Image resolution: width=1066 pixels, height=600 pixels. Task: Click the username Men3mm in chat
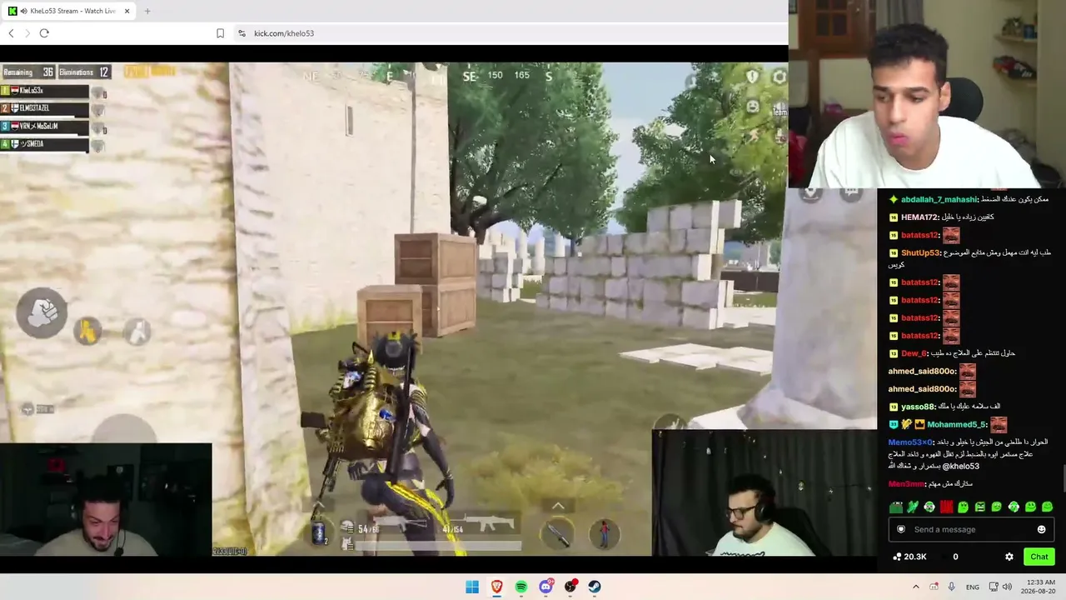[x=906, y=484]
